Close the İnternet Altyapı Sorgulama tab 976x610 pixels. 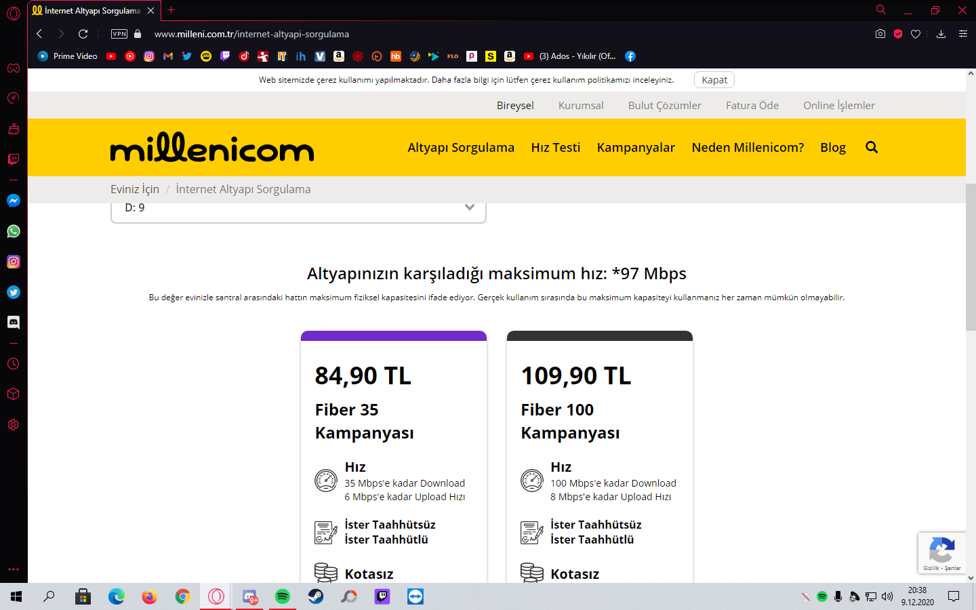point(150,11)
